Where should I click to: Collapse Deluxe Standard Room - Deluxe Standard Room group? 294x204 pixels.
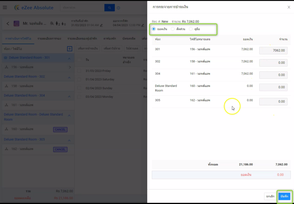pyautogui.click(x=69, y=116)
